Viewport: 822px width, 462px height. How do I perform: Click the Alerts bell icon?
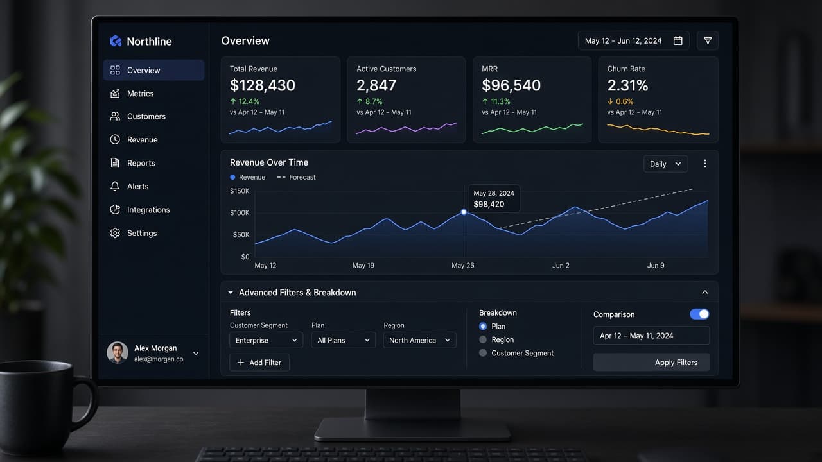115,186
